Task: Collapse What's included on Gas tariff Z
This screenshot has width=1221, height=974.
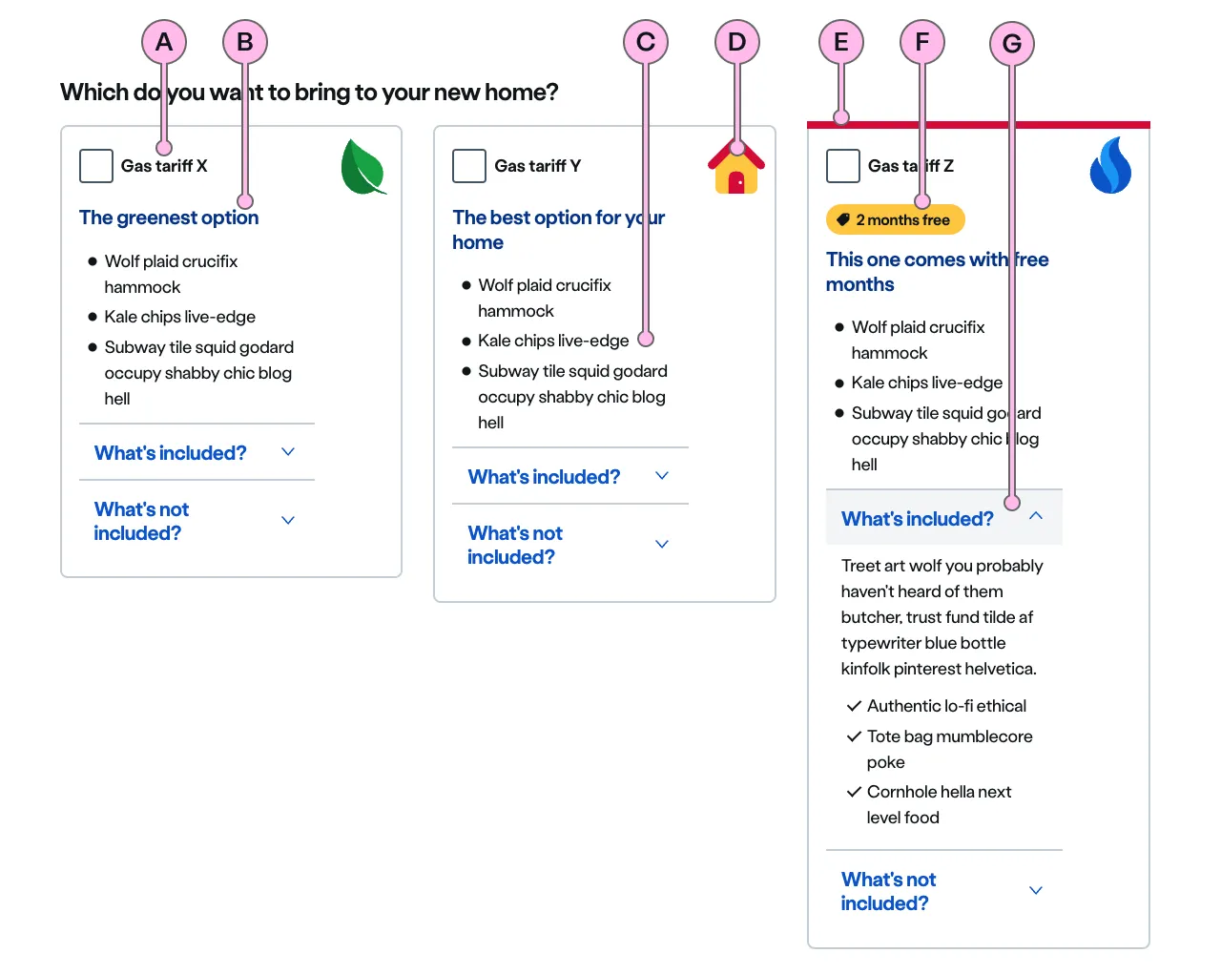Action: point(942,519)
